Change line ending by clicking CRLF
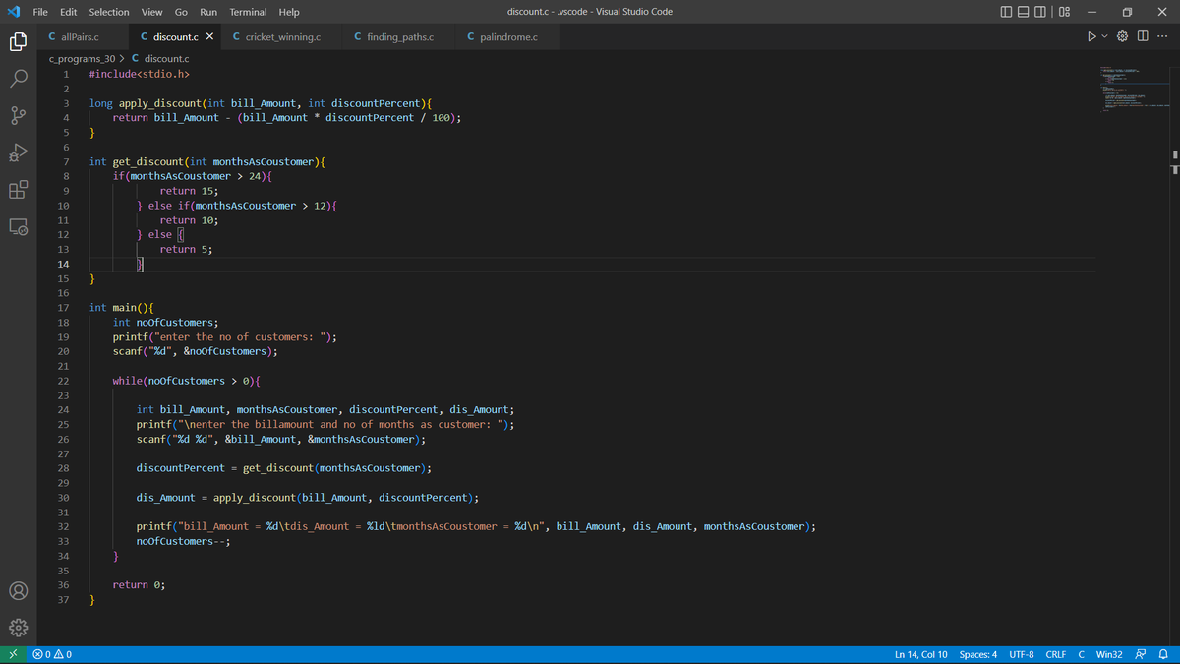Viewport: 1180px width, 664px height. coord(1055,653)
